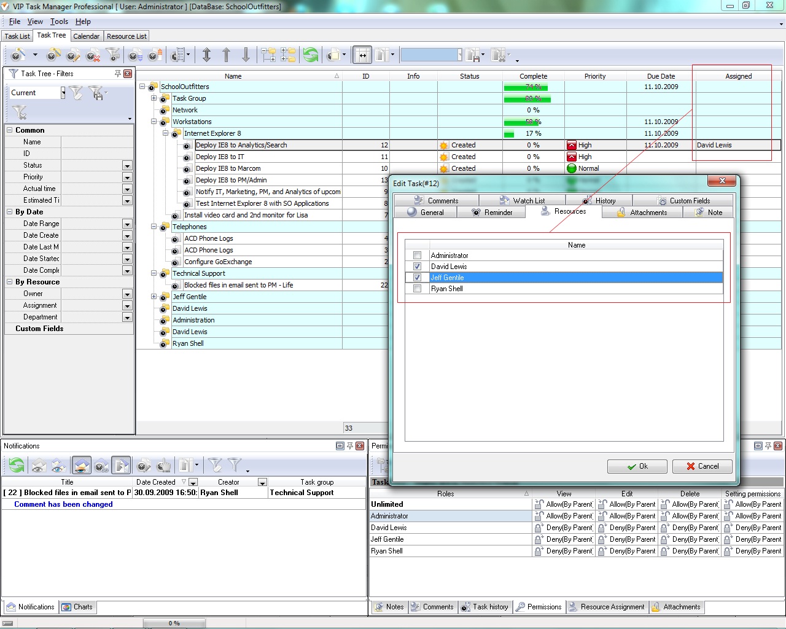Refresh the Notifications panel list
786x629 pixels.
click(x=17, y=466)
